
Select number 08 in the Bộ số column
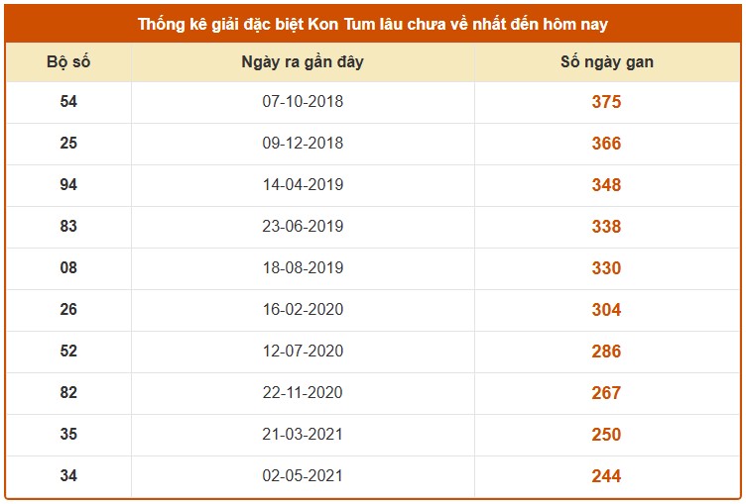(x=68, y=268)
